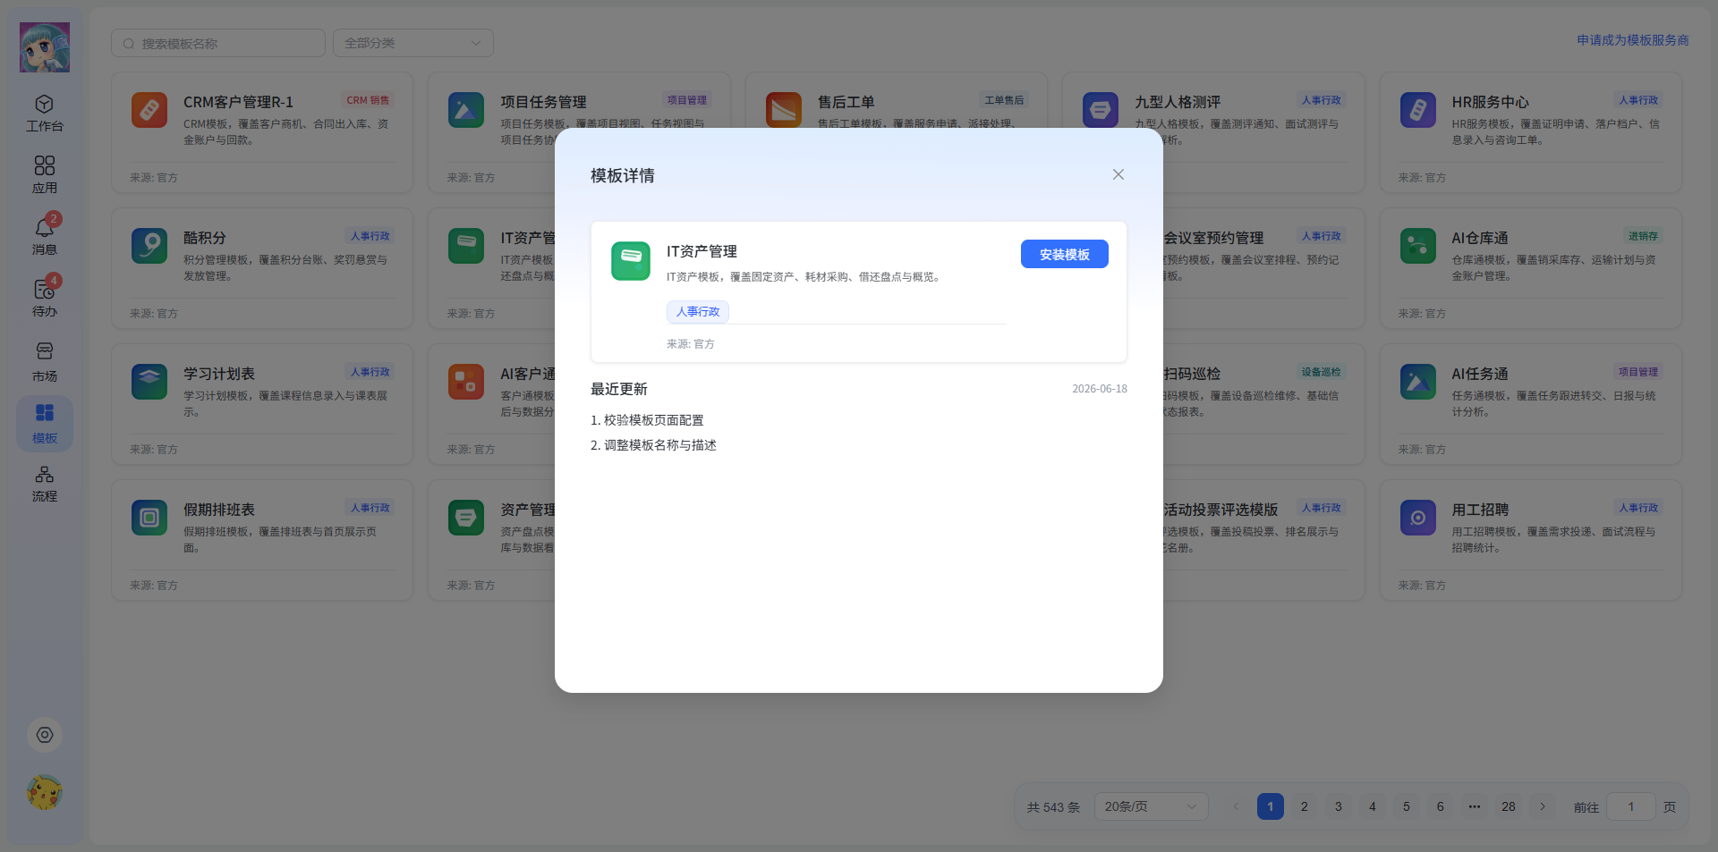Viewport: 1718px width, 852px height.
Task: Click the 九型人格测评 template icon
Action: point(1101,110)
